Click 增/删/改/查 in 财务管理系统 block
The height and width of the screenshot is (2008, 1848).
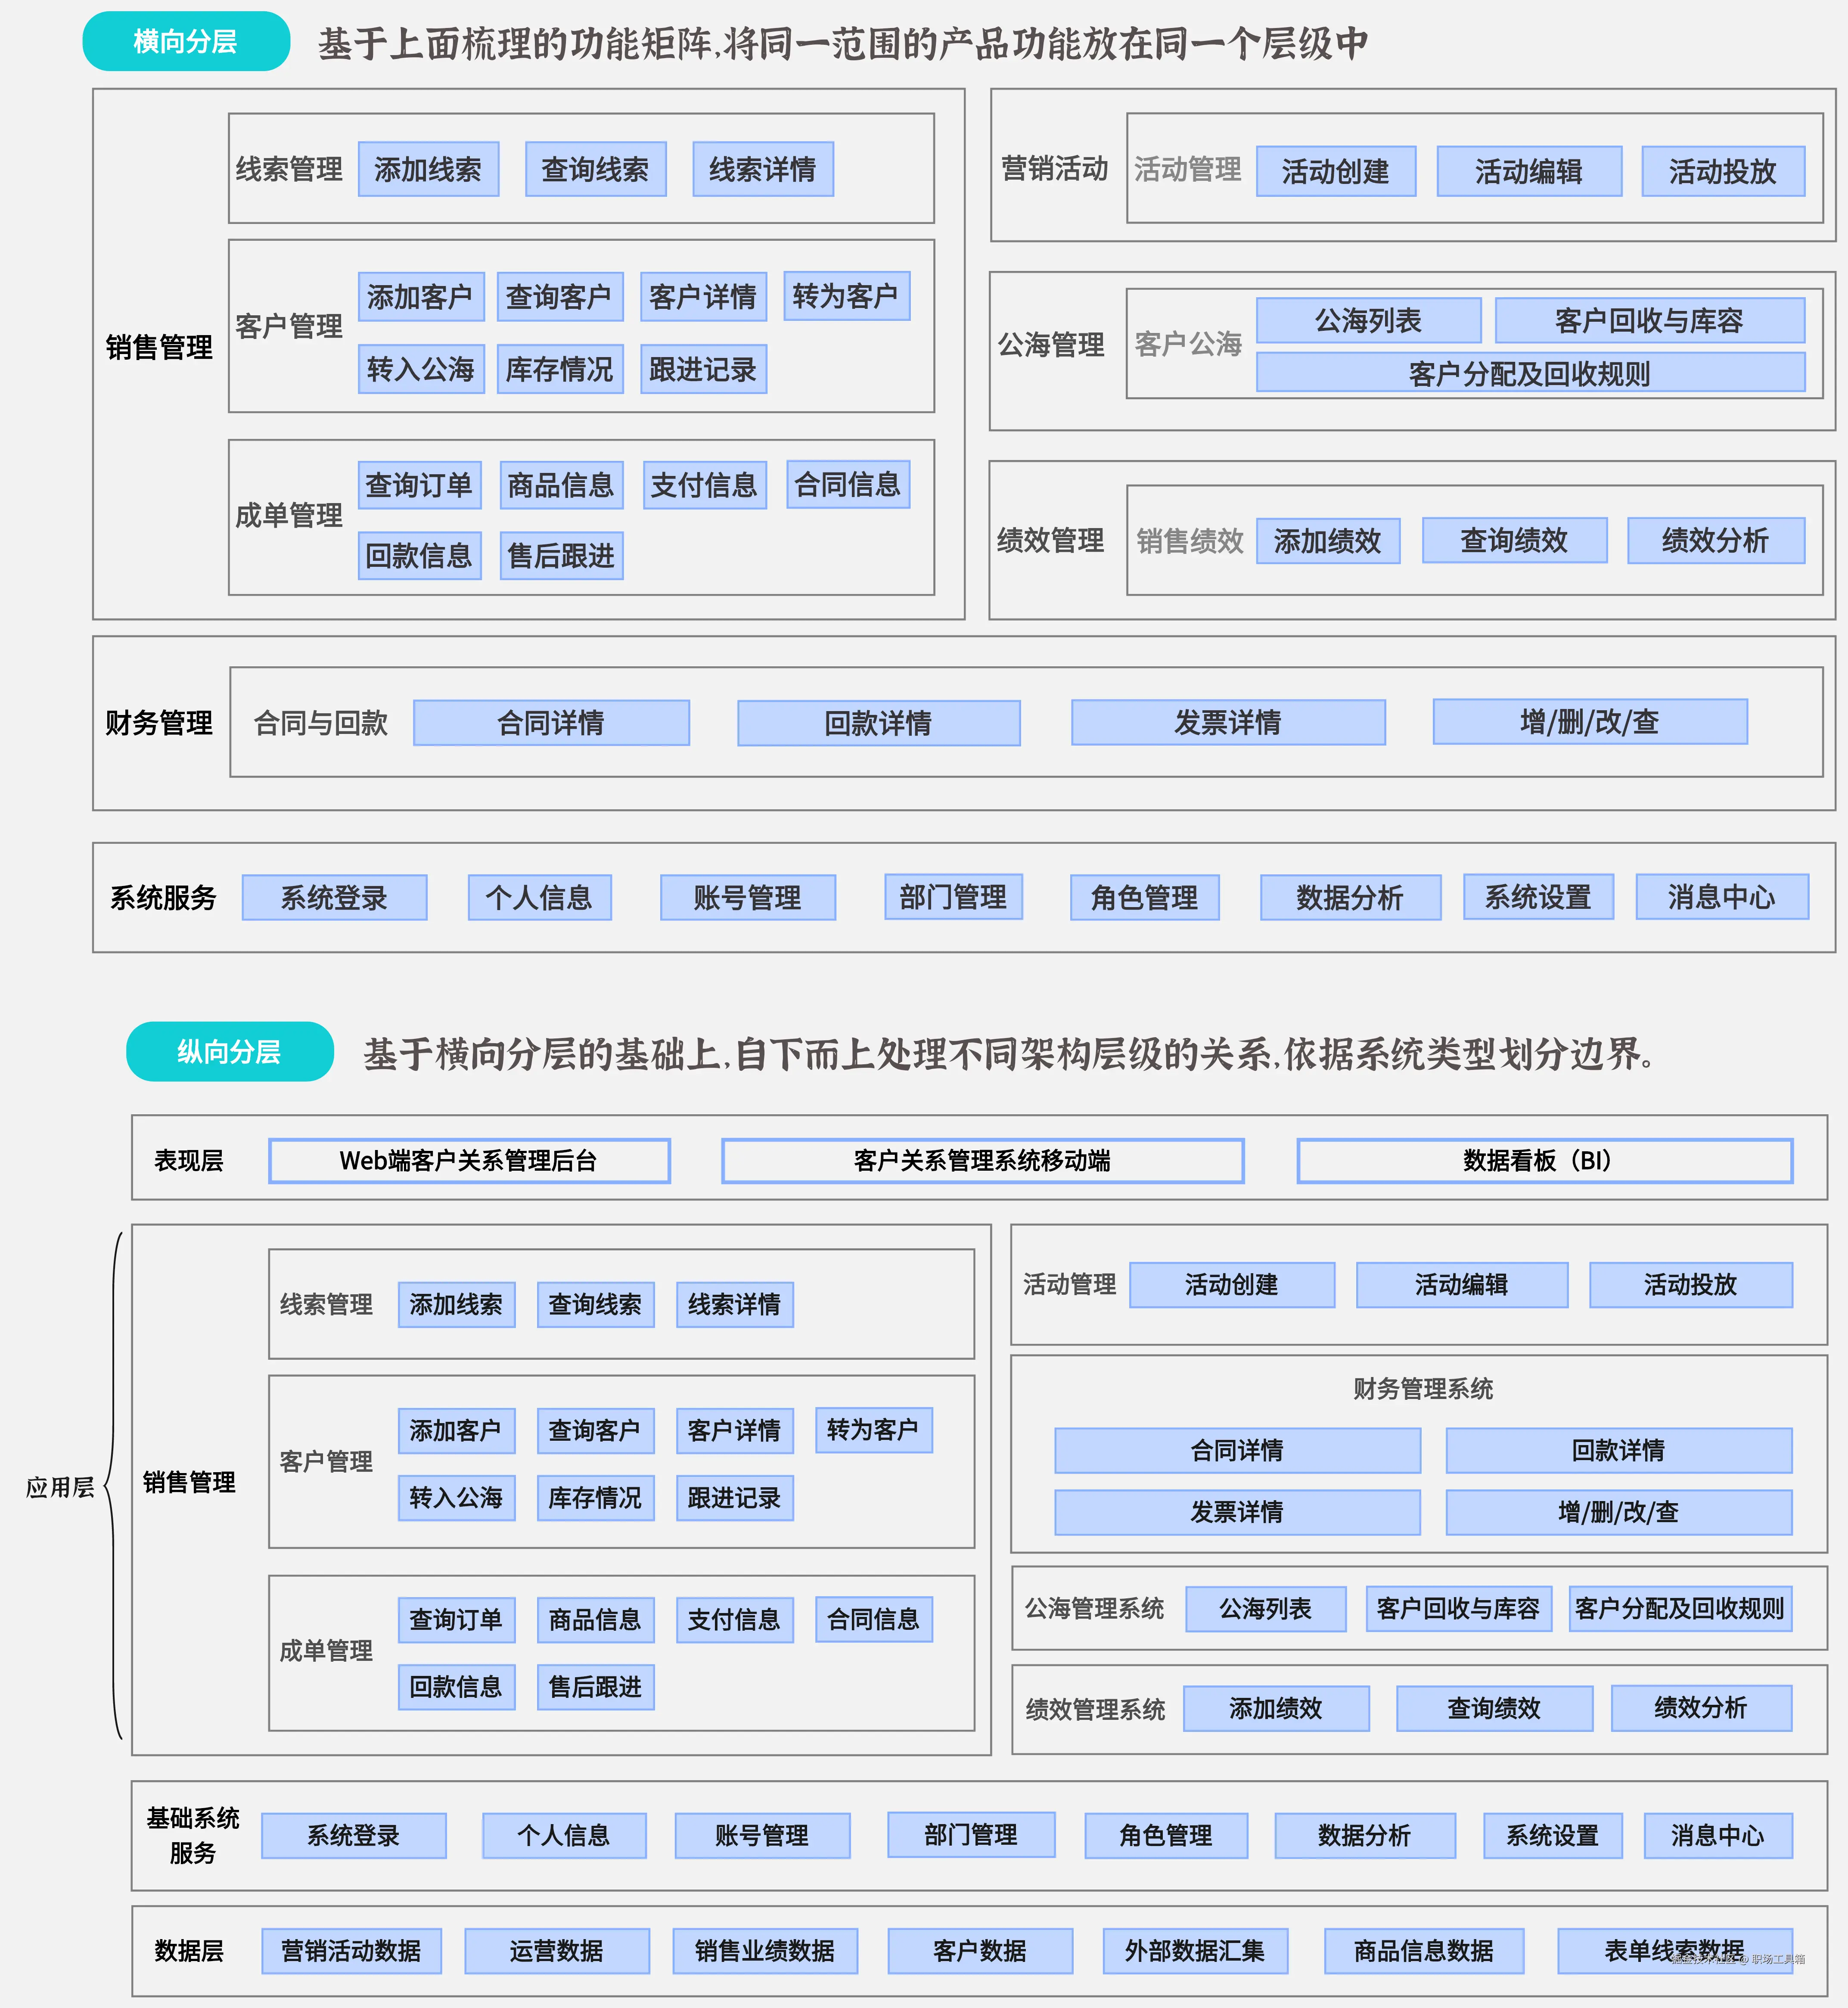1618,1511
